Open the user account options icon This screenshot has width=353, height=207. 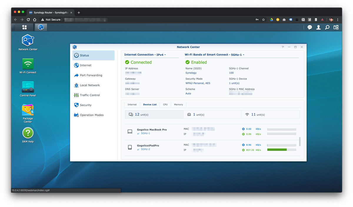click(x=318, y=27)
